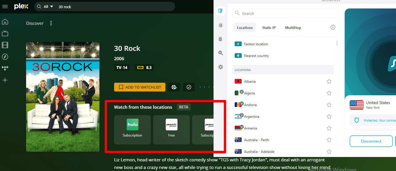Favorite Andorra with star
Viewport: 396px width, 171px height.
[329, 105]
